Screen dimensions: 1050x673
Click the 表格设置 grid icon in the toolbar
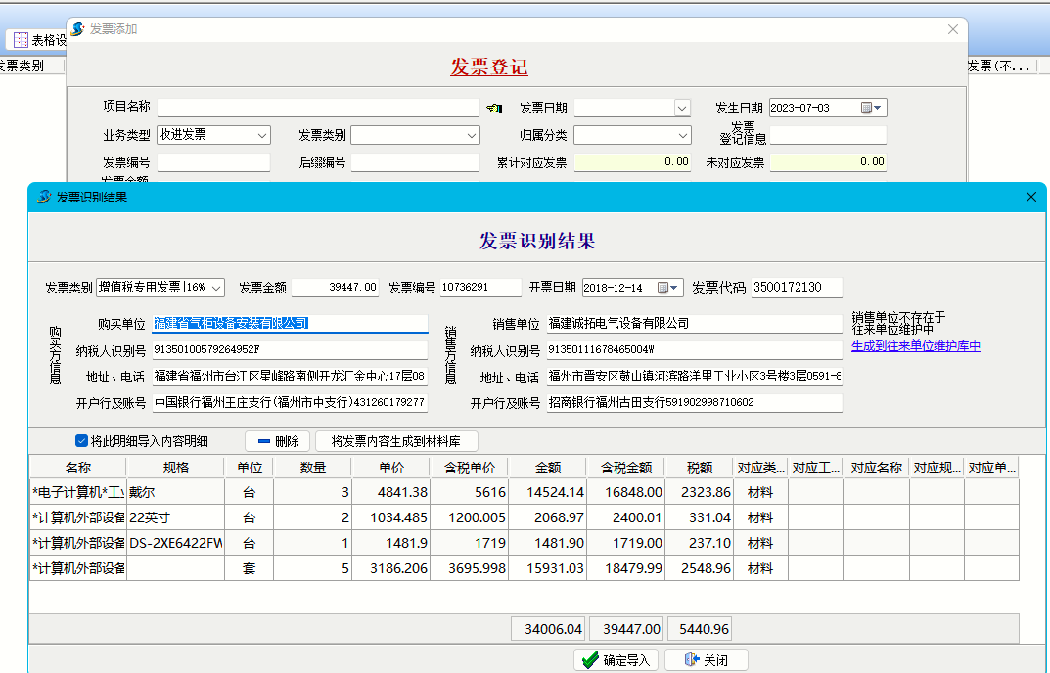[21, 40]
